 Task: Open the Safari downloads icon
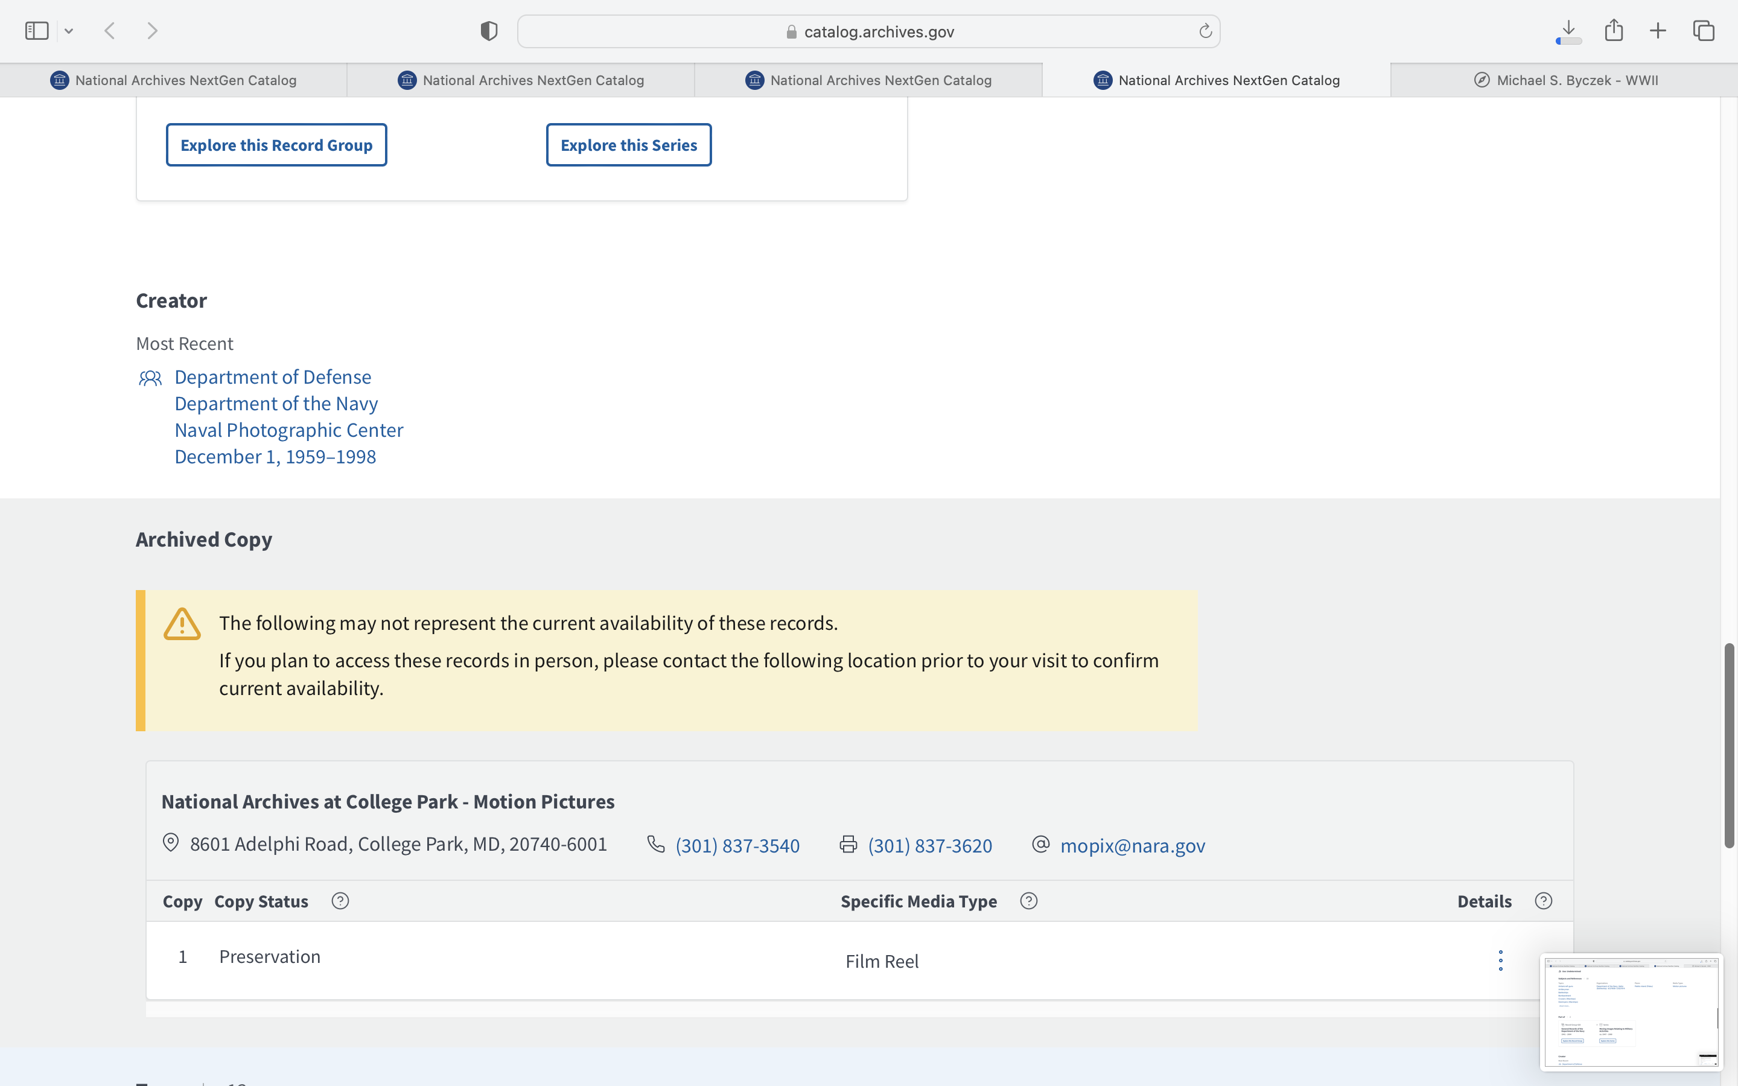pos(1568,30)
